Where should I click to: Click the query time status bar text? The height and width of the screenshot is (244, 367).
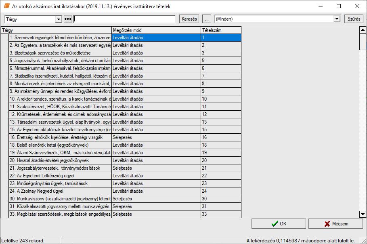[300, 241]
